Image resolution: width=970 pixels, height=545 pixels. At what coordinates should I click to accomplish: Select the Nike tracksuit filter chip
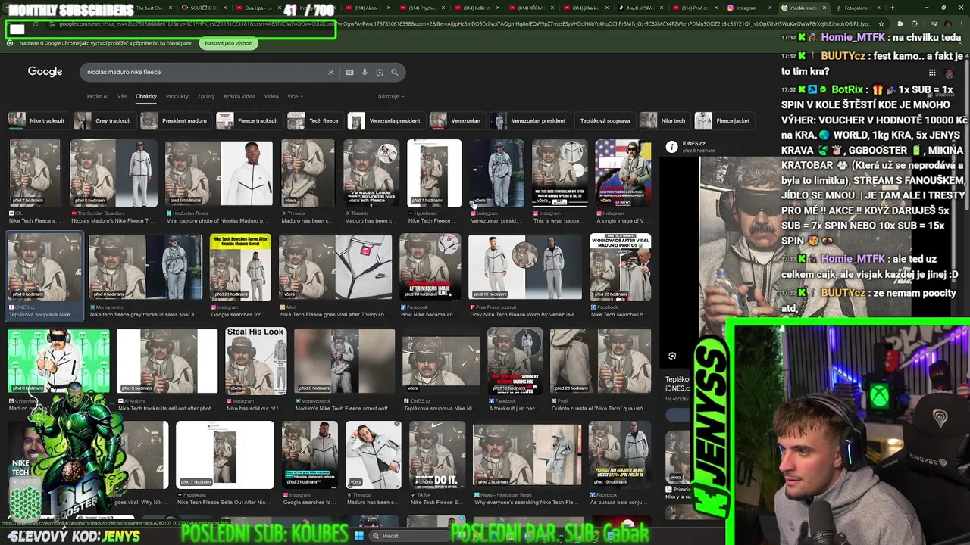pyautogui.click(x=38, y=120)
